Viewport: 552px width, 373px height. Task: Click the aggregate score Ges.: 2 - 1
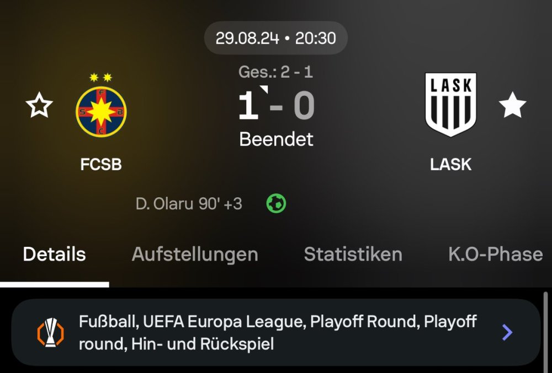coord(276,72)
